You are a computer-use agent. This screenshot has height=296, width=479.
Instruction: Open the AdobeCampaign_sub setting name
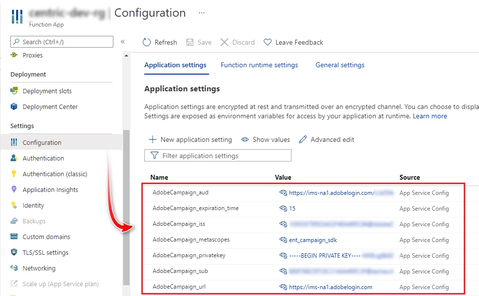point(180,271)
